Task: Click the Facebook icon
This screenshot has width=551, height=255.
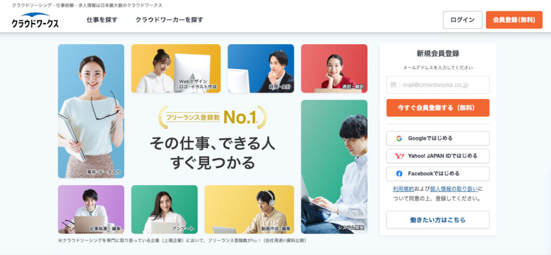Action: pos(399,174)
